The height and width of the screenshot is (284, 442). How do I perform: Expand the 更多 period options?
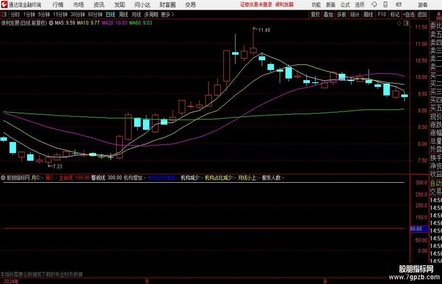pos(167,14)
